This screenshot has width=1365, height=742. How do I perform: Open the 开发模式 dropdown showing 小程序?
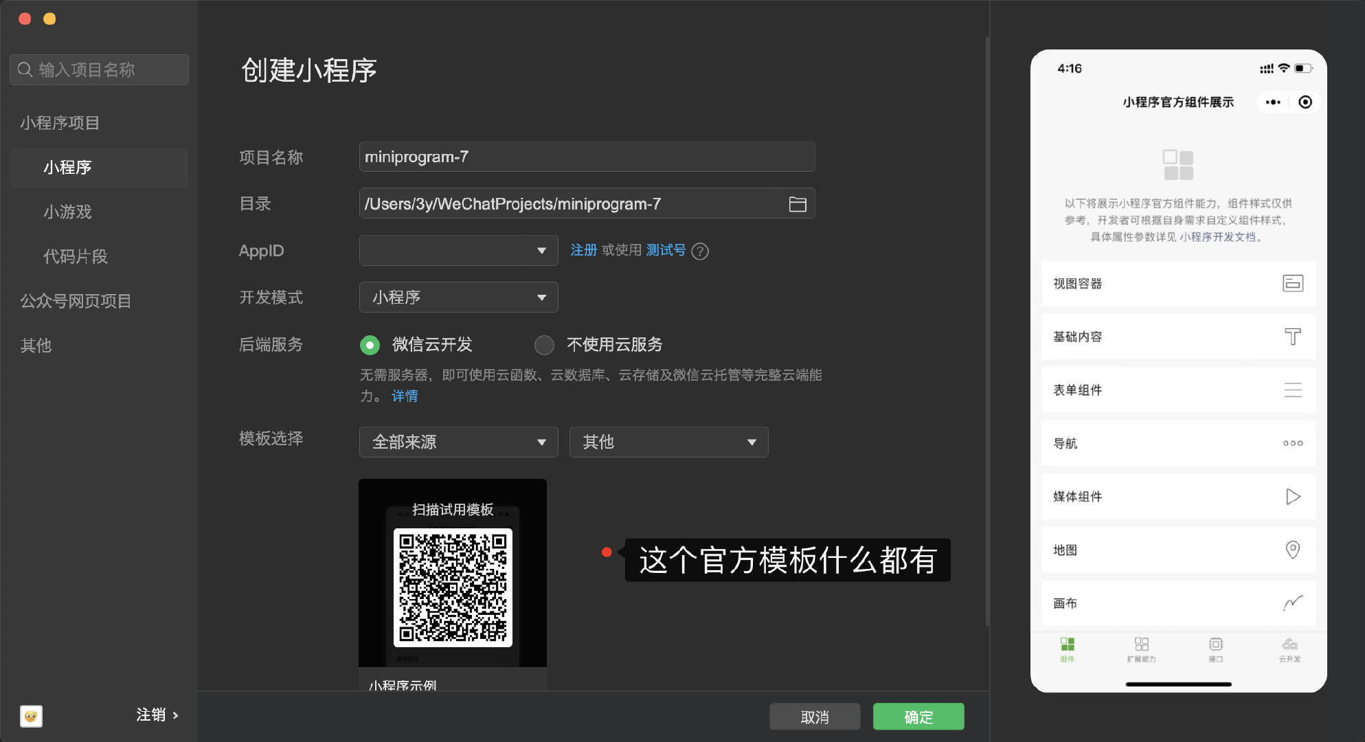tap(458, 297)
